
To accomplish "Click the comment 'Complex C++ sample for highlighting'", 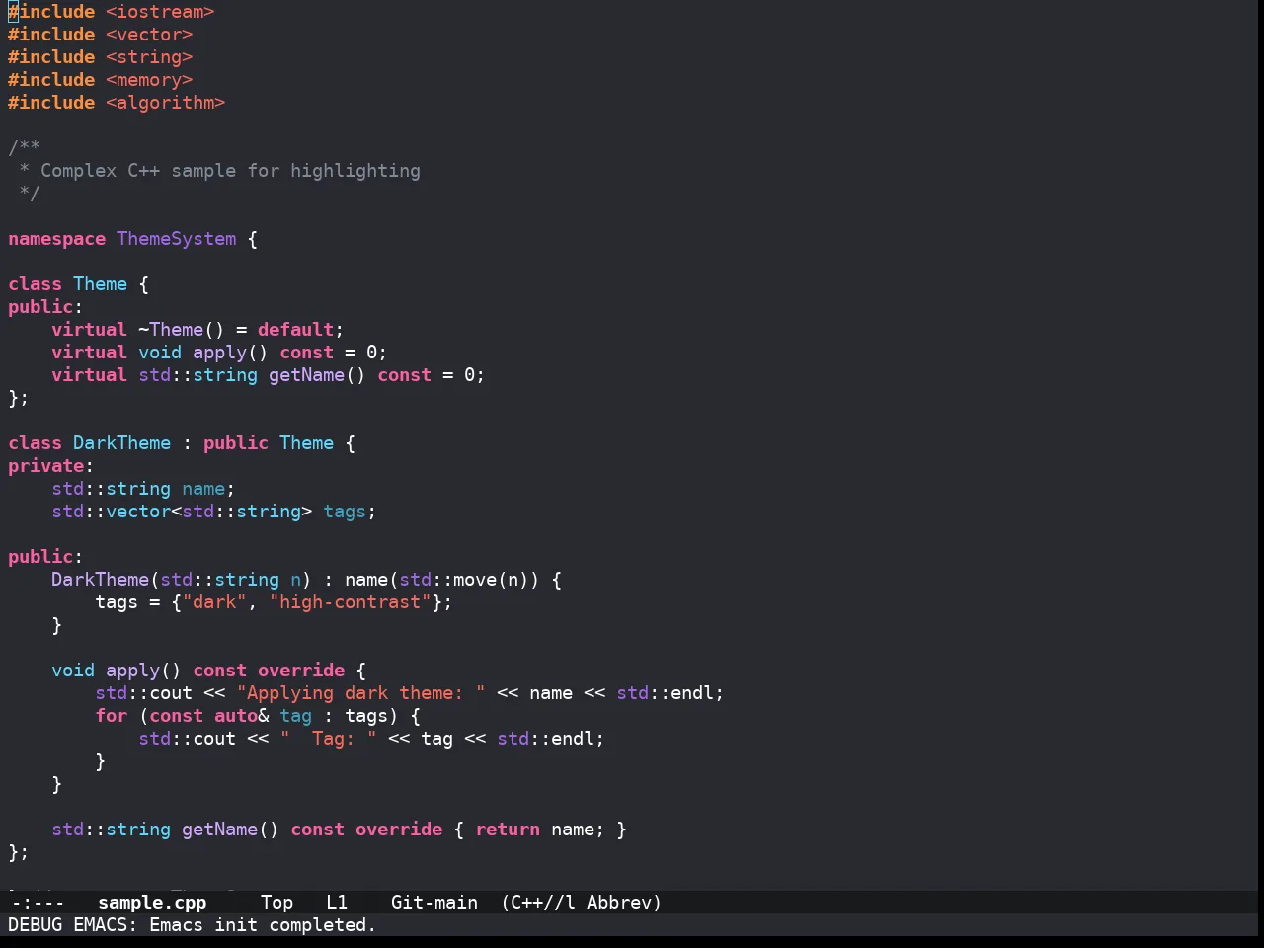I will [x=230, y=171].
